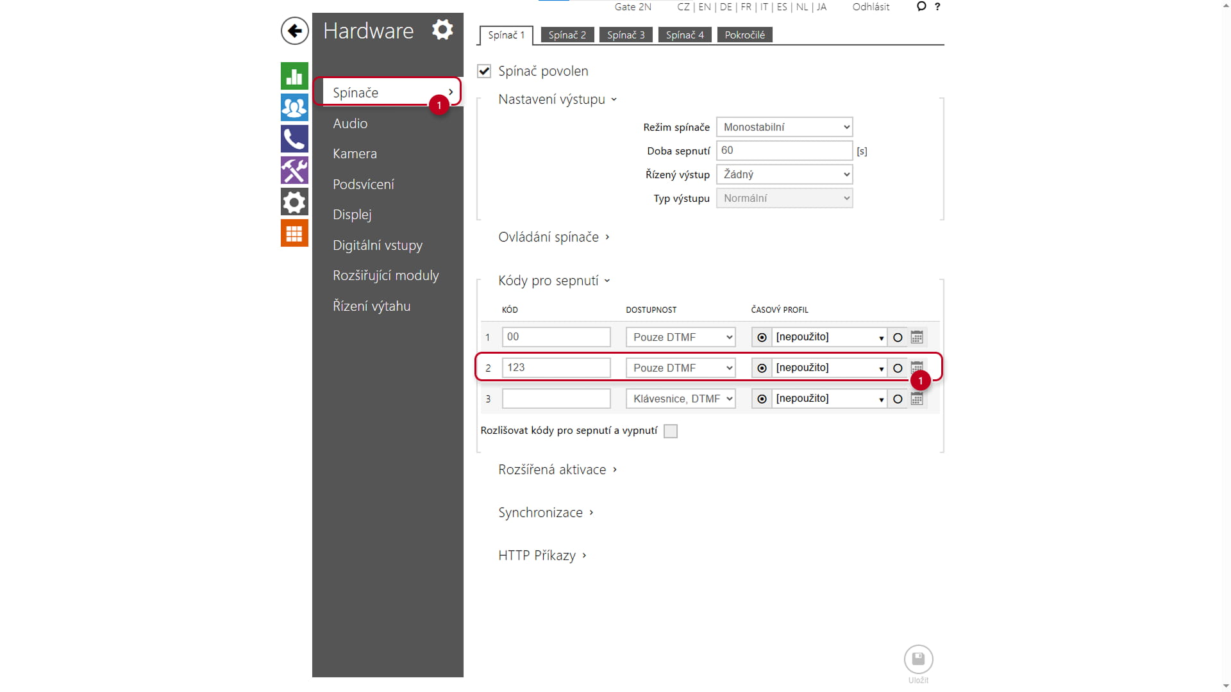Select custom schedule radio in code row 1
The height and width of the screenshot is (692, 1231).
pyautogui.click(x=898, y=337)
